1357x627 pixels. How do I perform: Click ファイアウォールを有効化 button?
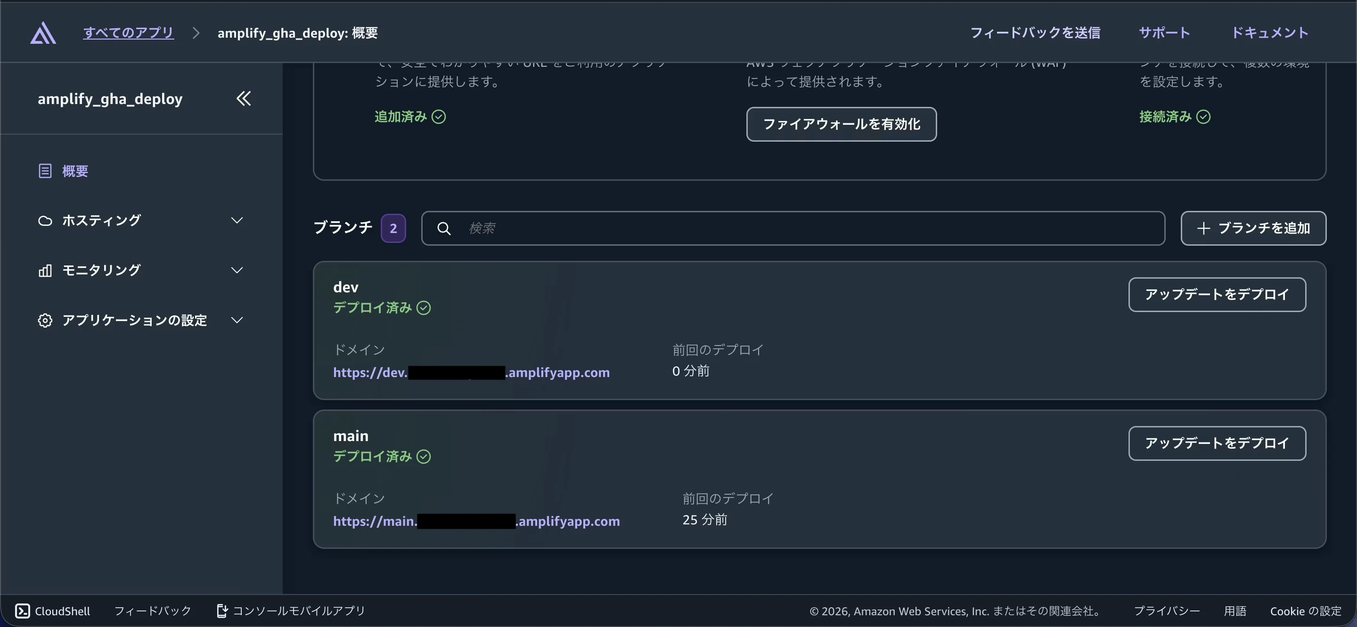coord(841,124)
